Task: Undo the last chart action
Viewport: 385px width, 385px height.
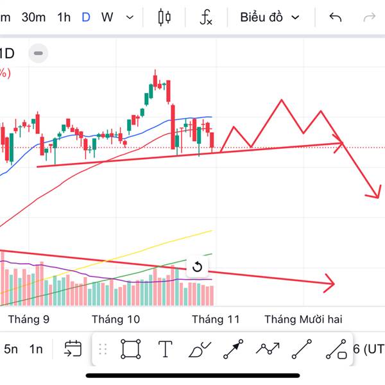Action: tap(335, 17)
